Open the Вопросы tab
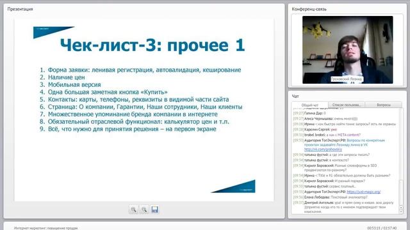410x230 pixels. 384,105
